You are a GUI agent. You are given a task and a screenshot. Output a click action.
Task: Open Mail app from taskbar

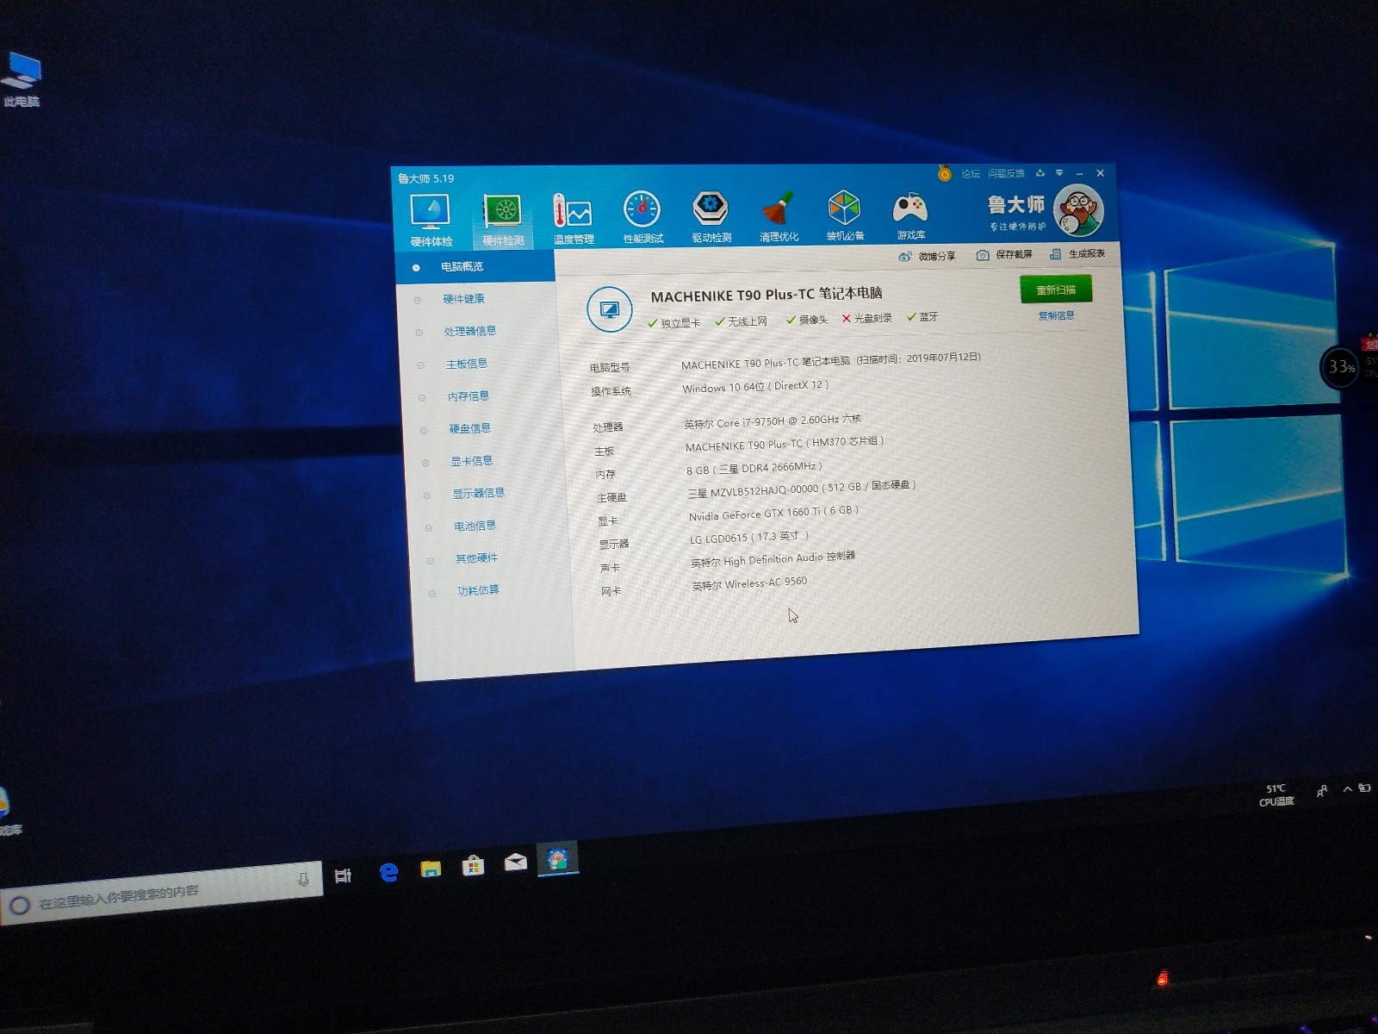[515, 862]
